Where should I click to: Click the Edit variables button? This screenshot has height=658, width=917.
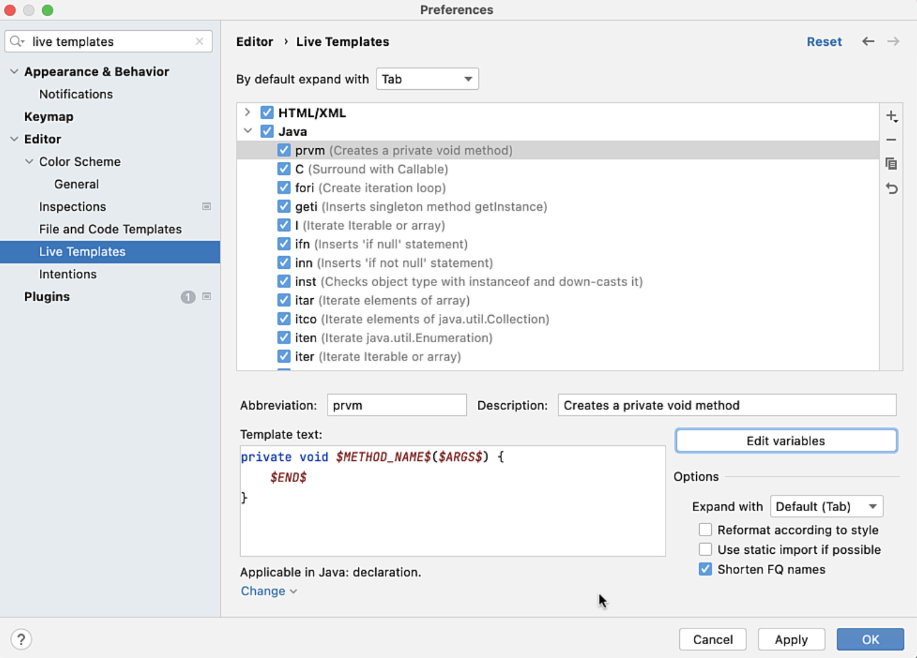(785, 440)
